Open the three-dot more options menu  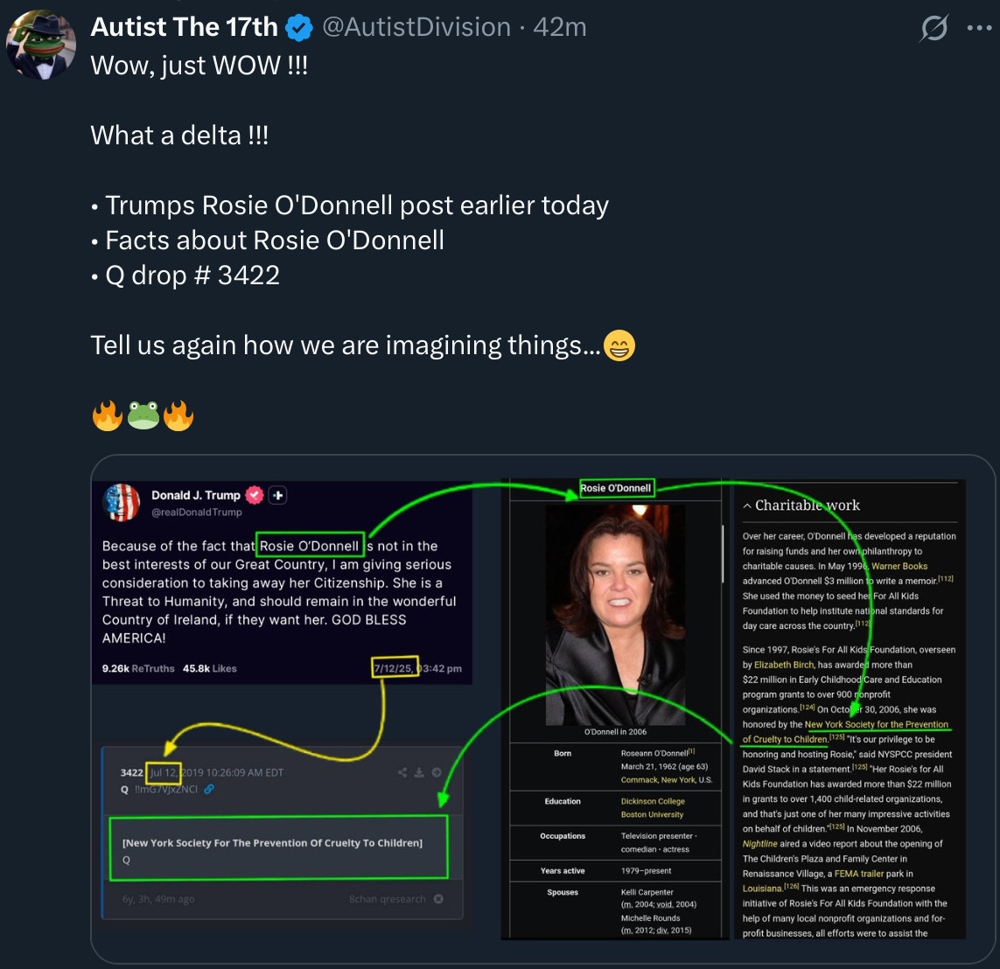click(979, 28)
